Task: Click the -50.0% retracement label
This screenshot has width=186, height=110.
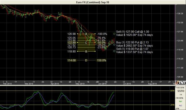Action: [x=101, y=43]
